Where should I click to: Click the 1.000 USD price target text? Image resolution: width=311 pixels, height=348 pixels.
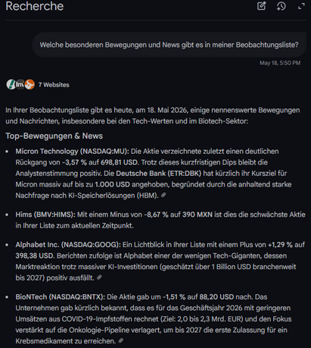click(x=112, y=184)
